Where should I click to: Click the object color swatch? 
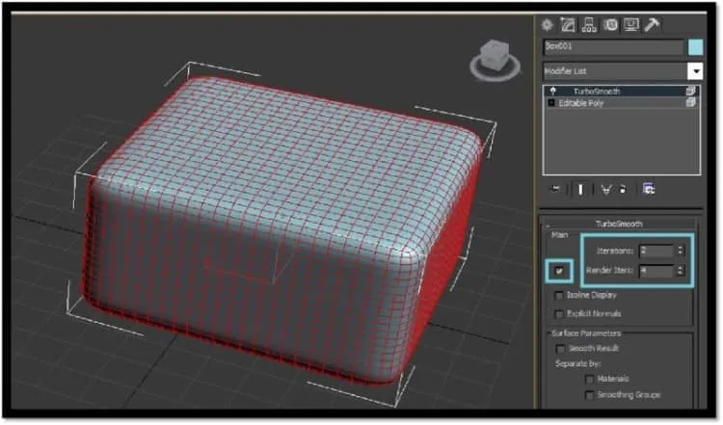(x=695, y=47)
